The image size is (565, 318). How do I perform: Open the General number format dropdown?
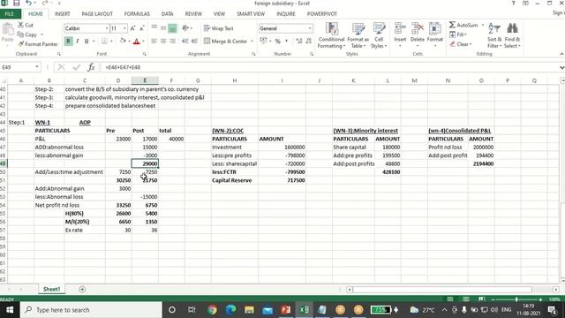click(x=310, y=28)
